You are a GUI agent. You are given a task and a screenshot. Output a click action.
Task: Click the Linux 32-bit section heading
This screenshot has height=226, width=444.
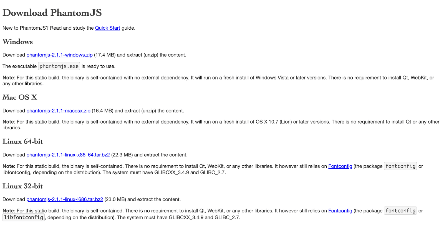pos(23,186)
